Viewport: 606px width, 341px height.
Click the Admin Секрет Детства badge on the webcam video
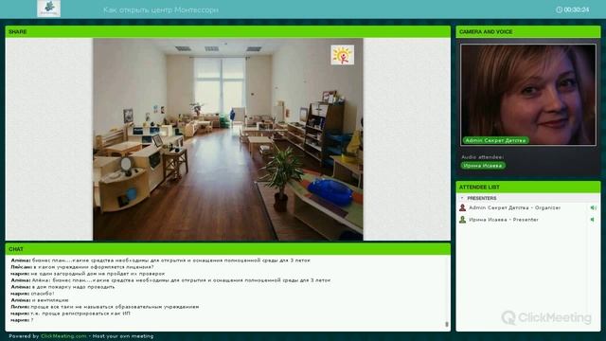(496, 140)
